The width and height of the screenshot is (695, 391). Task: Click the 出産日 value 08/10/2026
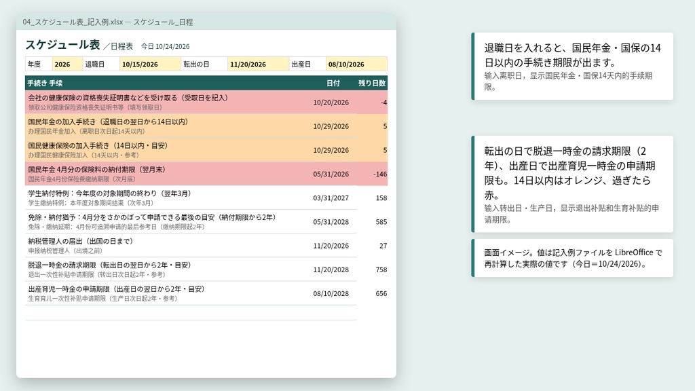click(356, 64)
